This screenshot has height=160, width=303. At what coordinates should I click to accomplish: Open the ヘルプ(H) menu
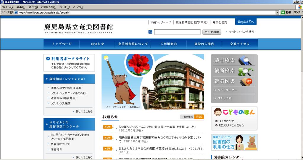coord(78,7)
